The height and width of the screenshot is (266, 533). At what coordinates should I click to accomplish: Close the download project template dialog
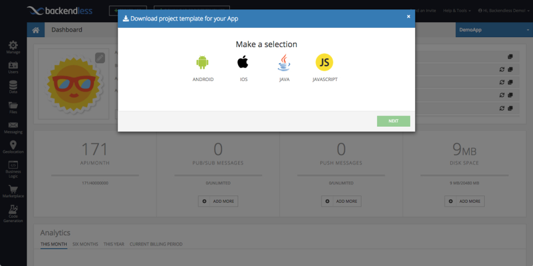tap(409, 17)
